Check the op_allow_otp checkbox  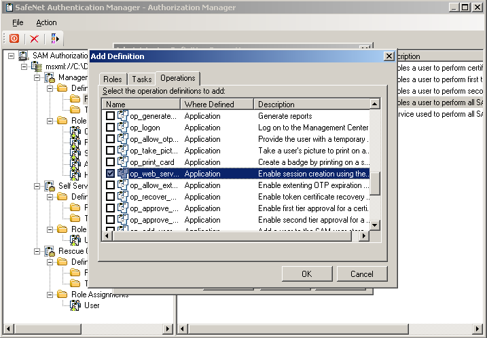click(110, 138)
